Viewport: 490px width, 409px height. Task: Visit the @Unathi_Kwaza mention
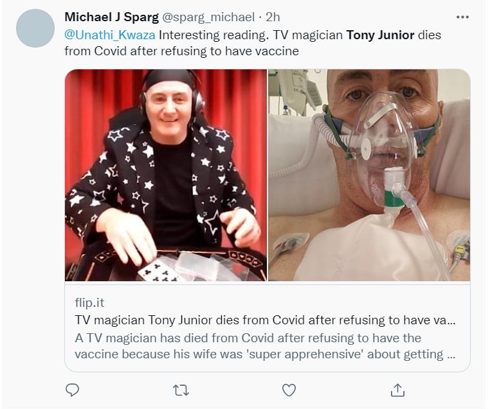pyautogui.click(x=110, y=35)
